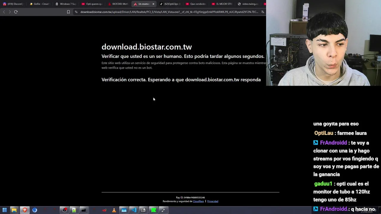
Task: Open the command prompt taskbar icon
Action: [x=84, y=210]
